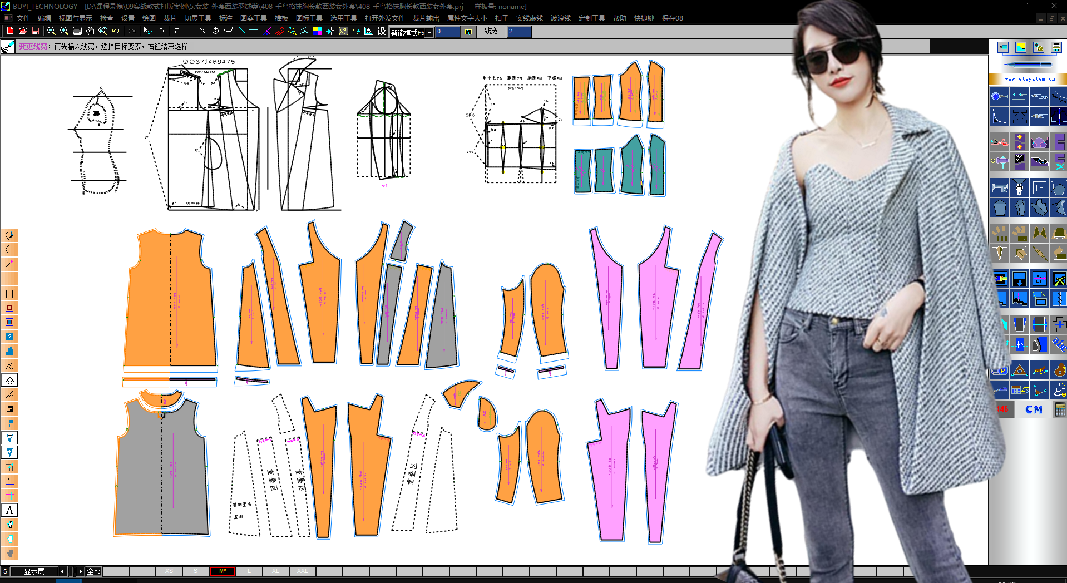Open the 裁片输出 menu
This screenshot has width=1067, height=583.
(x=426, y=18)
